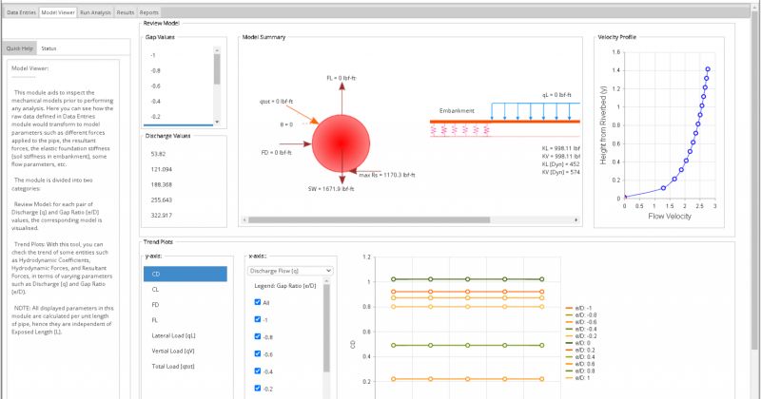
Task: Click legend entry e/D: -0.2
Action: coord(581,336)
